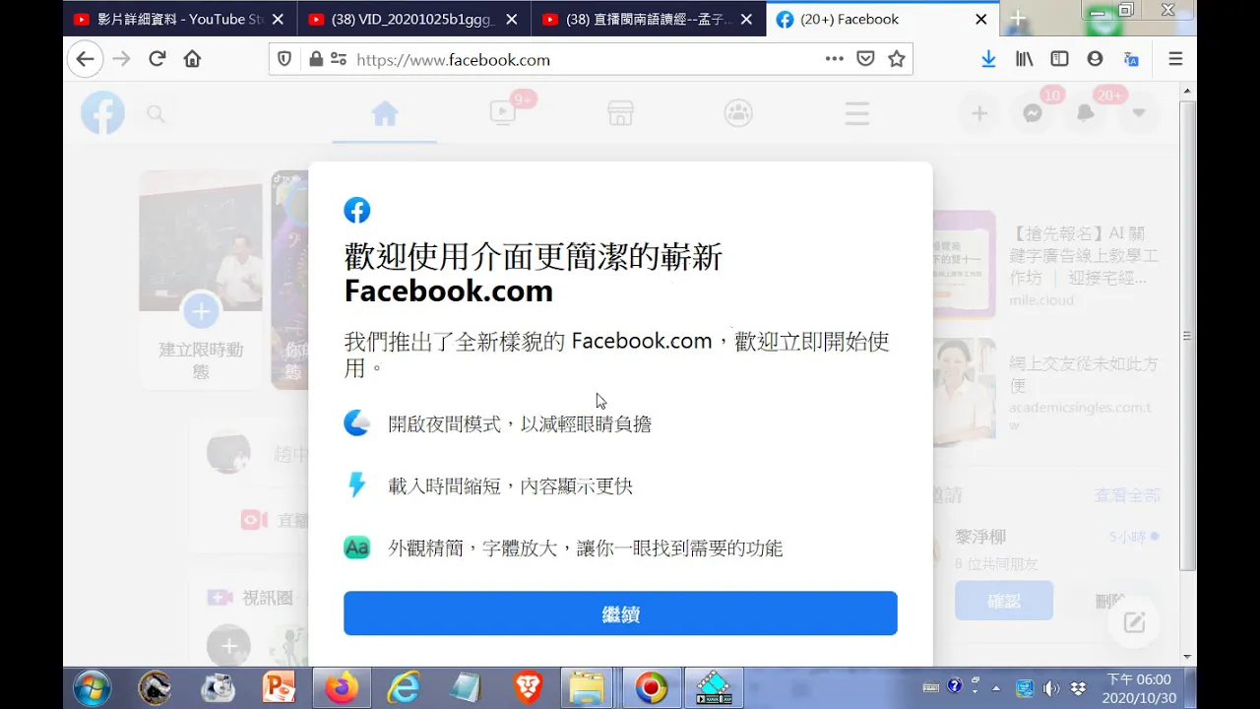Click Firefox icon in taskbar
This screenshot has width=1260, height=709.
coord(343,687)
